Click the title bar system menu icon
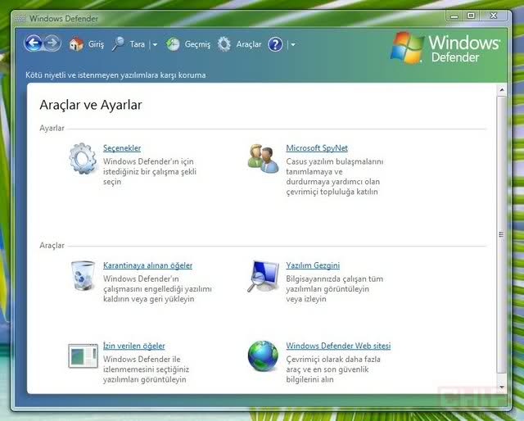The width and height of the screenshot is (524, 421). click(x=20, y=18)
